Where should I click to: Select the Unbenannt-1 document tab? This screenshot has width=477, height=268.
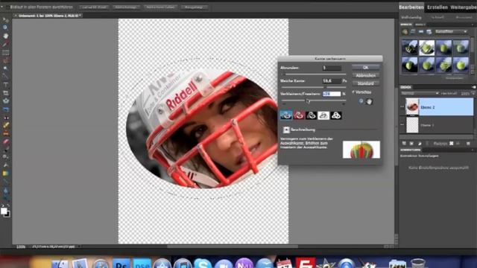point(48,16)
